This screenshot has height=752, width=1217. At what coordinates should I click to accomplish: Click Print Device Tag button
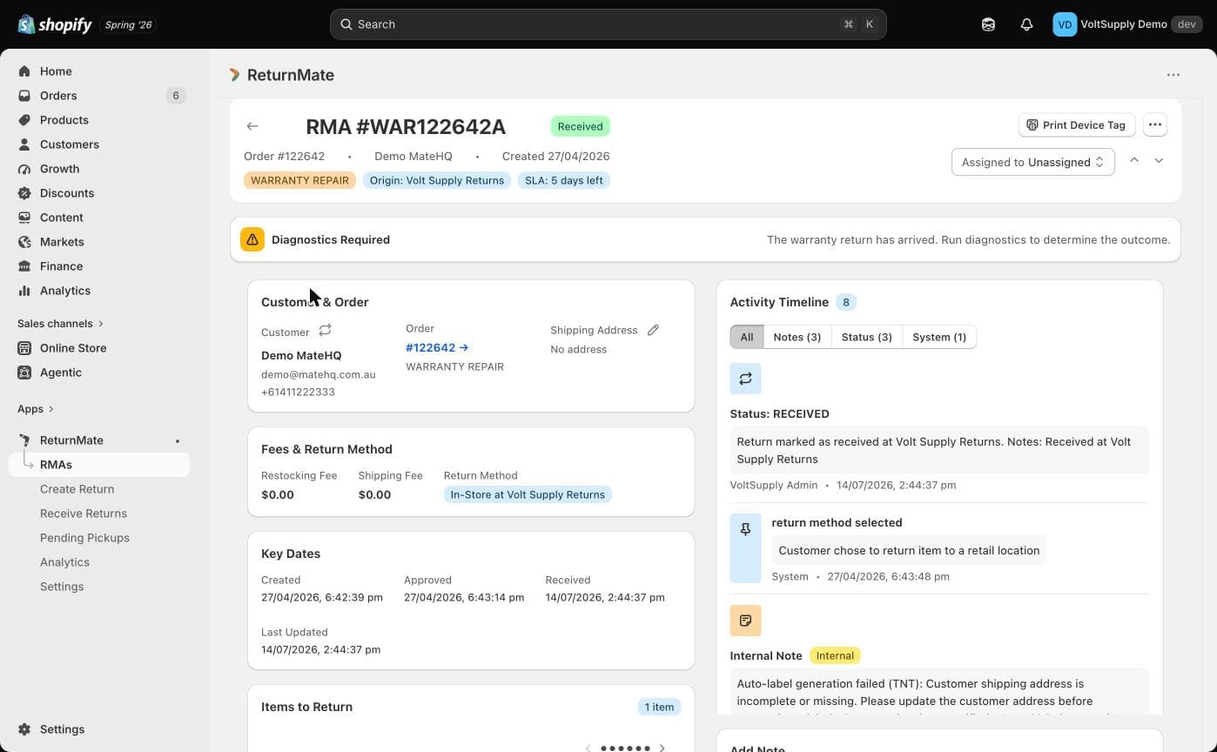point(1077,125)
